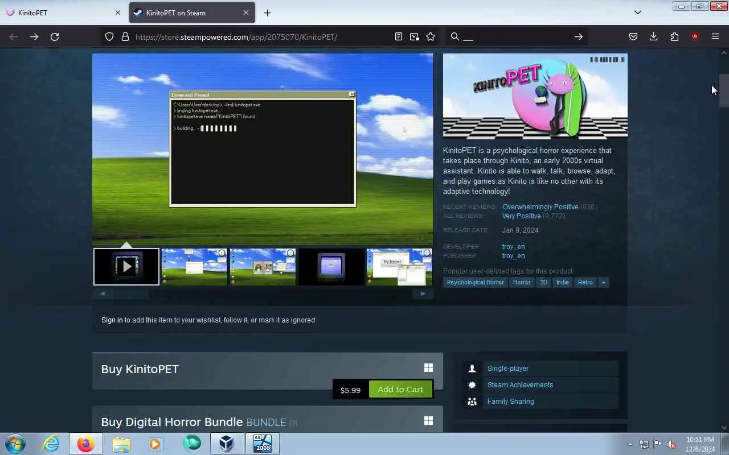The image size is (729, 455).
Task: Open a new tab with plus button
Action: coord(267,13)
